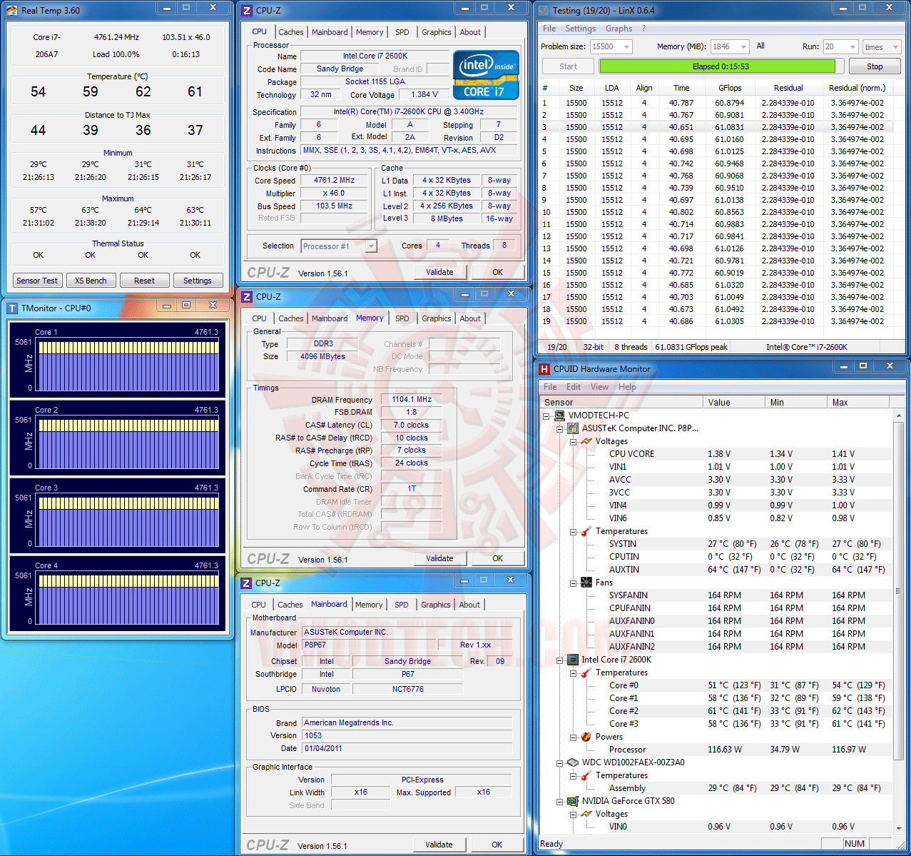Viewport: 911px width, 856px height.
Task: Click the Fans icon in sensor tree
Action: tap(586, 583)
